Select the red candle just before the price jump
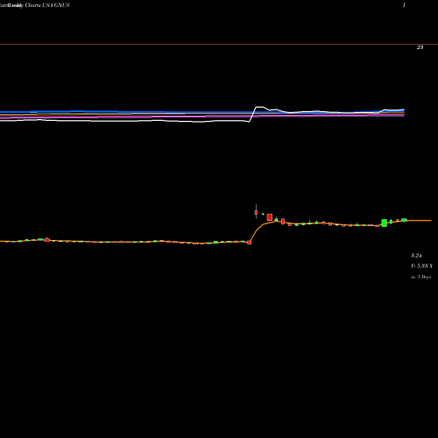The height and width of the screenshot is (438, 438). click(249, 243)
